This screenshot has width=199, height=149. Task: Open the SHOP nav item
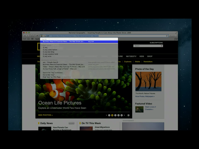150,56
